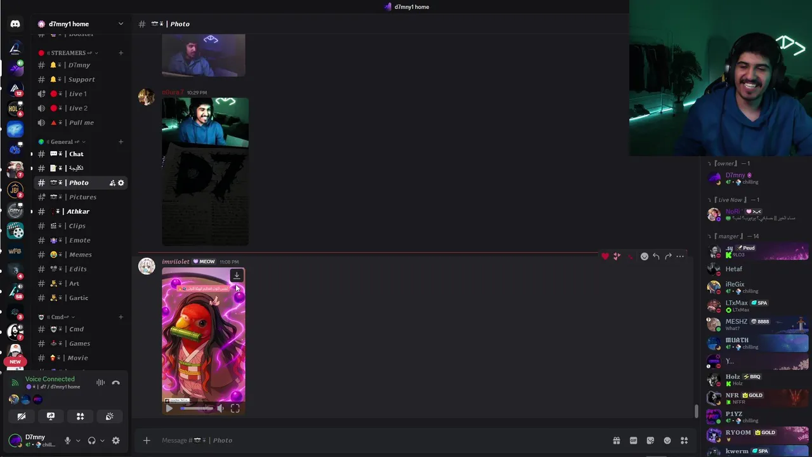Disconnect from voice channel
Image resolution: width=812 pixels, height=457 pixels.
click(x=115, y=383)
